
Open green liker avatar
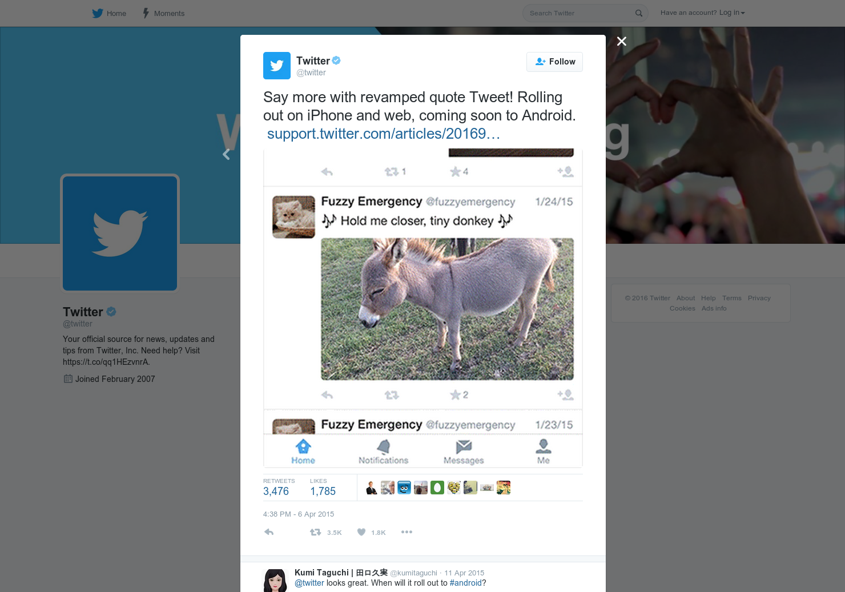[x=437, y=488]
